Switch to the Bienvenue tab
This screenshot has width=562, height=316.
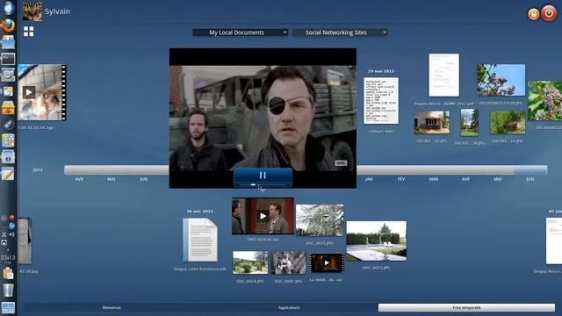point(112,307)
